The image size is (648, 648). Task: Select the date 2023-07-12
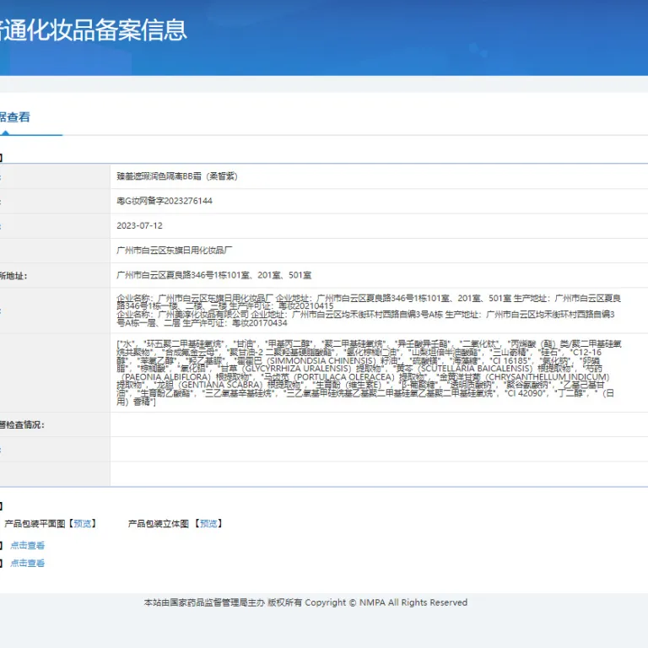click(140, 225)
